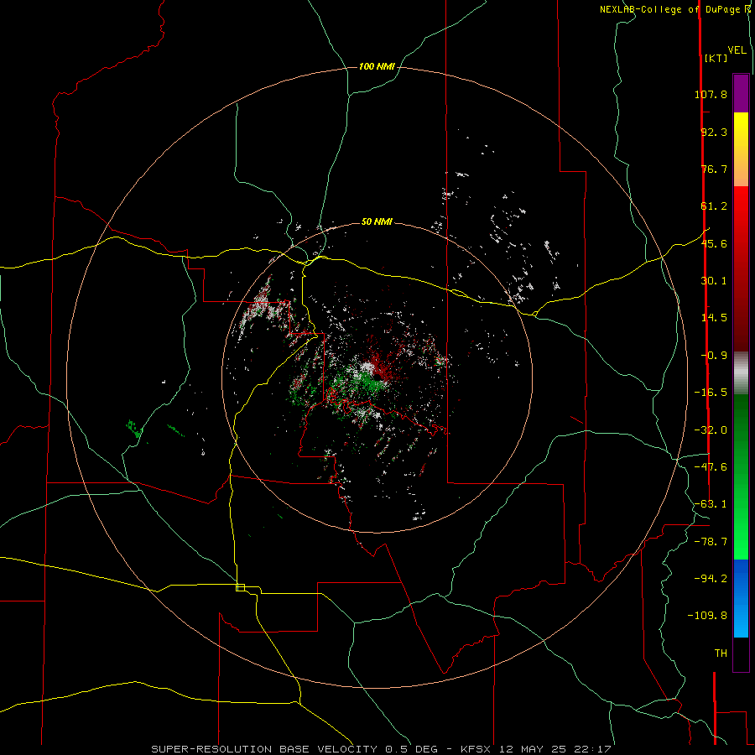This screenshot has width=755, height=755.
Task: Click the VEL legend title
Action: (737, 50)
